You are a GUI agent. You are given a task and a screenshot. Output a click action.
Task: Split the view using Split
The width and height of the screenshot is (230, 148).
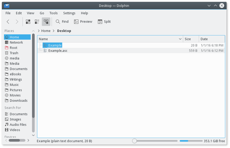click(104, 22)
